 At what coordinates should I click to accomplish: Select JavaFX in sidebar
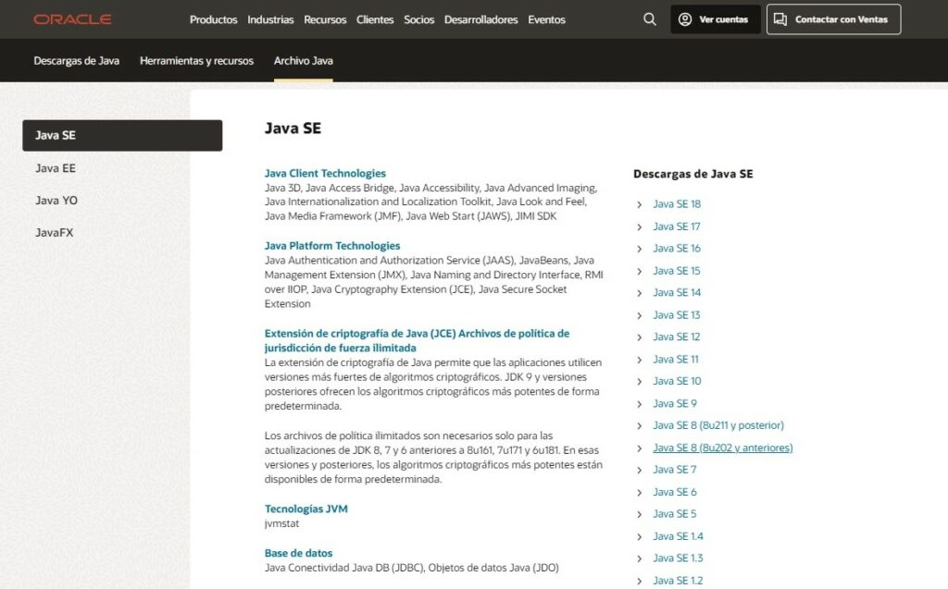click(x=54, y=233)
